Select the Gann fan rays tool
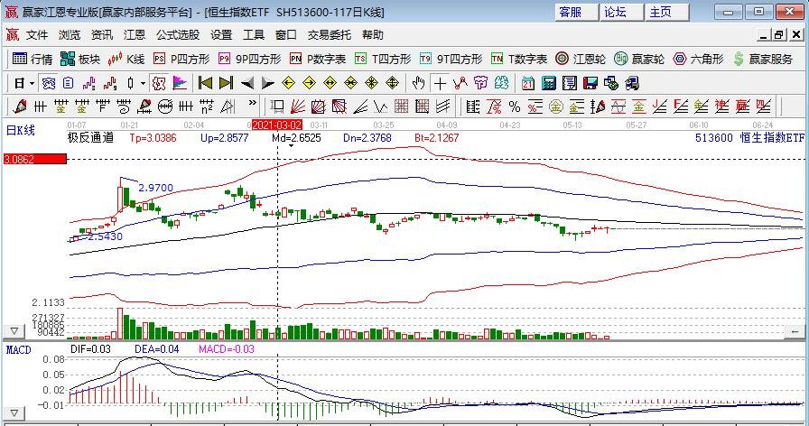This screenshot has width=809, height=426. point(298,106)
